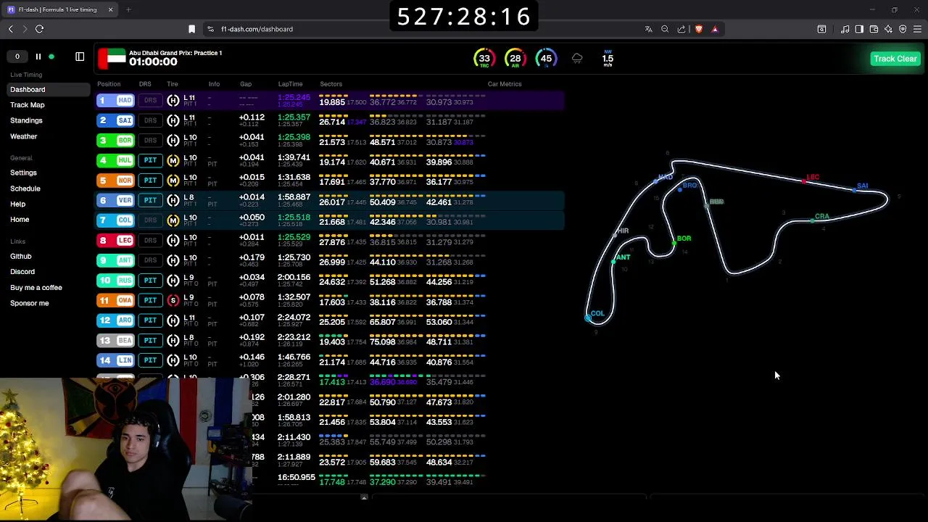Click the zoom out magnifier icon
The height and width of the screenshot is (522, 928).
665,29
